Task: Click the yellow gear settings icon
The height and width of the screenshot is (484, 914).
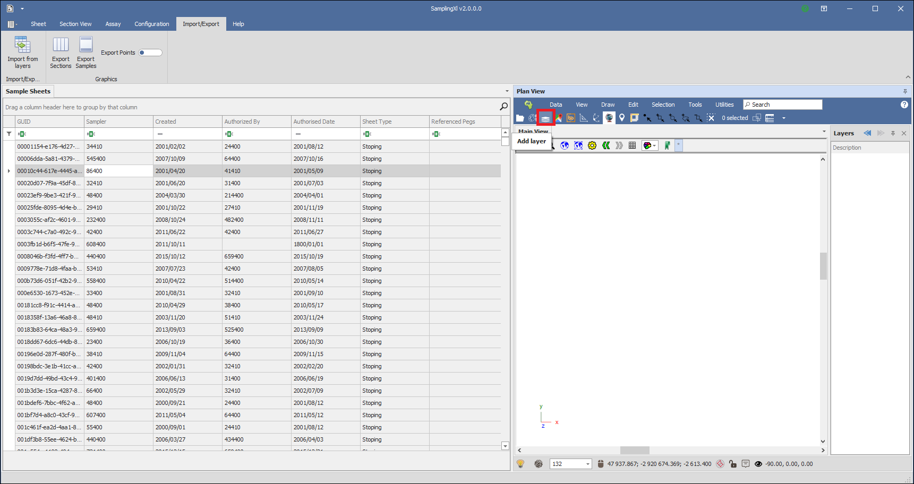Action: (x=592, y=145)
